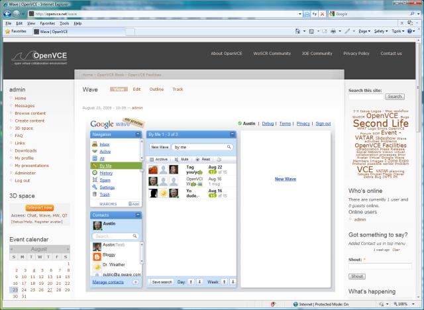Click the Blogger contact icon

[97, 256]
